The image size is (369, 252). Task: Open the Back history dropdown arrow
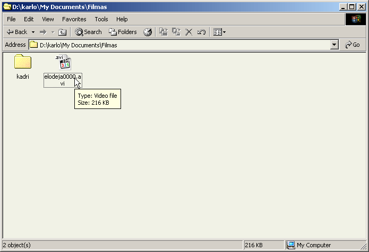(x=33, y=32)
